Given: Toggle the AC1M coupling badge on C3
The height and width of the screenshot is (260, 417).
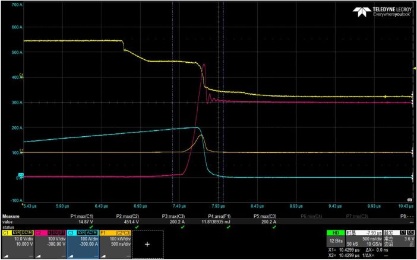Looking at the screenshot, I should 91,233.
